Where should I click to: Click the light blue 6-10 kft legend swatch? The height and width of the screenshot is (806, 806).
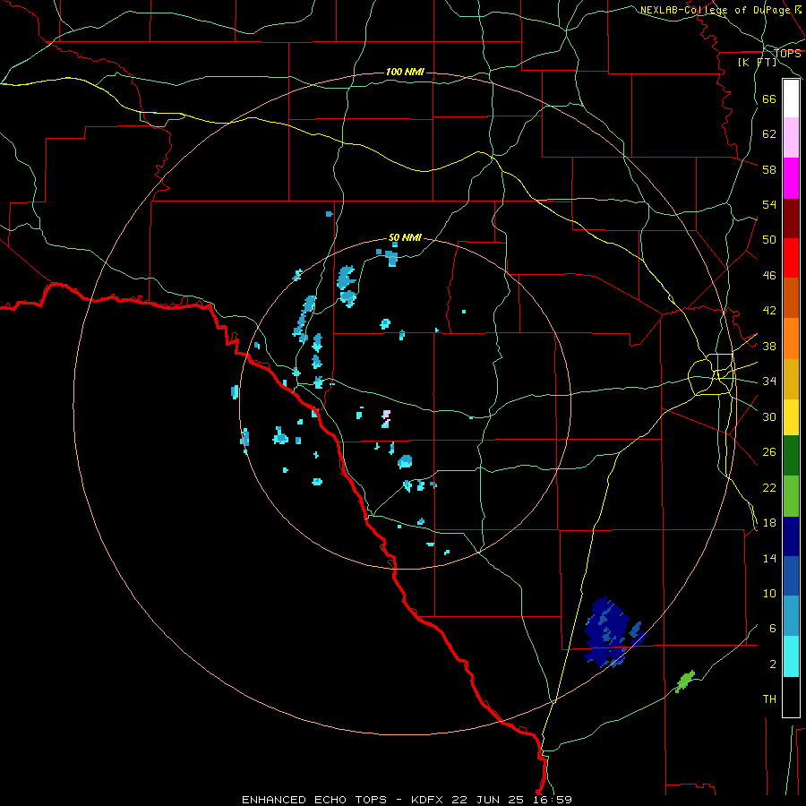(791, 616)
